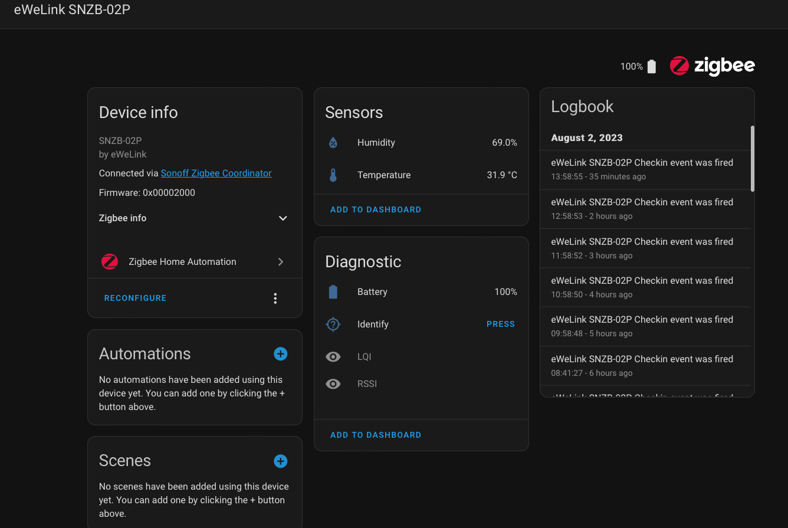This screenshot has height=528, width=788.
Task: Show the hidden LQI entity eye icon
Action: (333, 357)
